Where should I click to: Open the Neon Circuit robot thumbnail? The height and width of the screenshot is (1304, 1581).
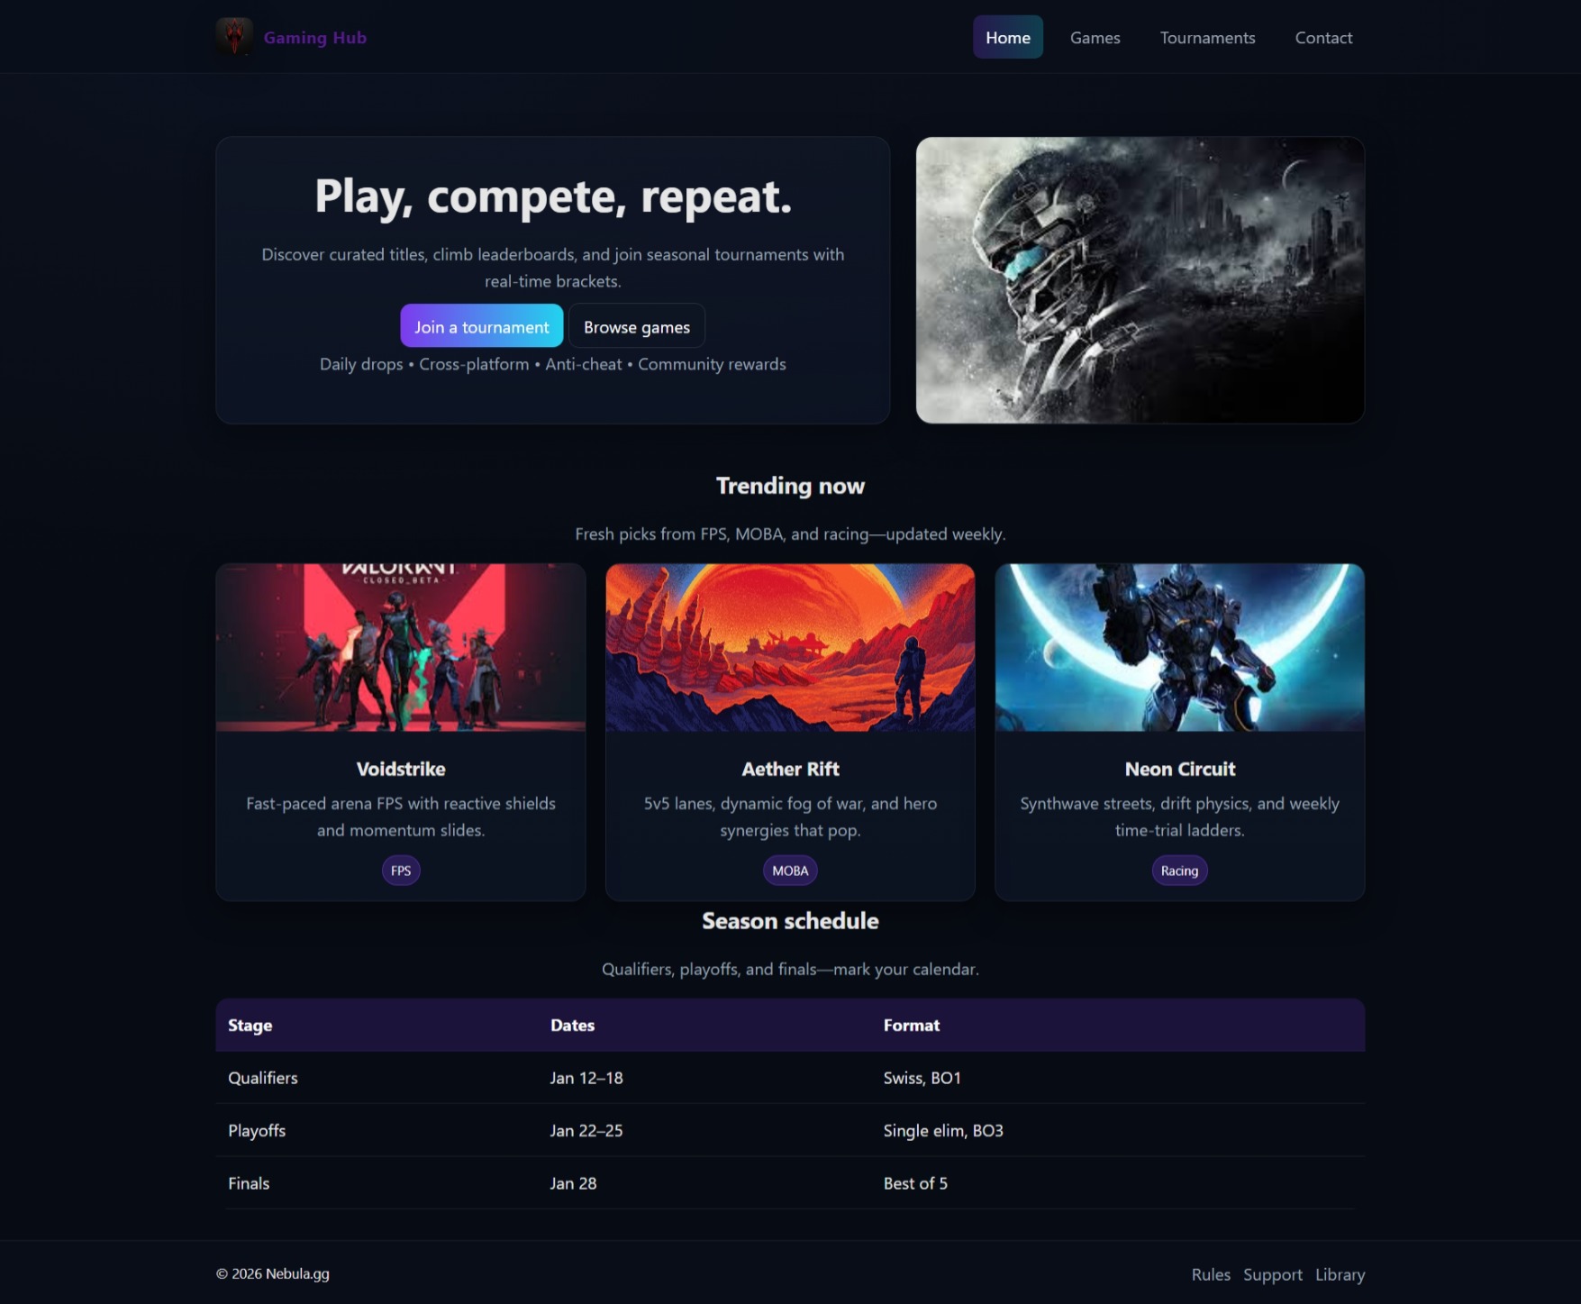pyautogui.click(x=1179, y=647)
